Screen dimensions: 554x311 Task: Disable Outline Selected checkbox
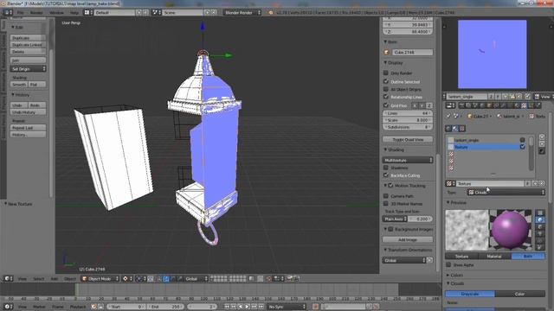(386, 81)
